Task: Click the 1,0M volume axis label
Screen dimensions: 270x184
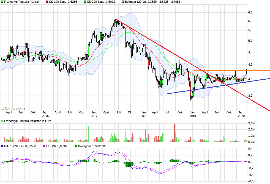Action: click(x=251, y=136)
